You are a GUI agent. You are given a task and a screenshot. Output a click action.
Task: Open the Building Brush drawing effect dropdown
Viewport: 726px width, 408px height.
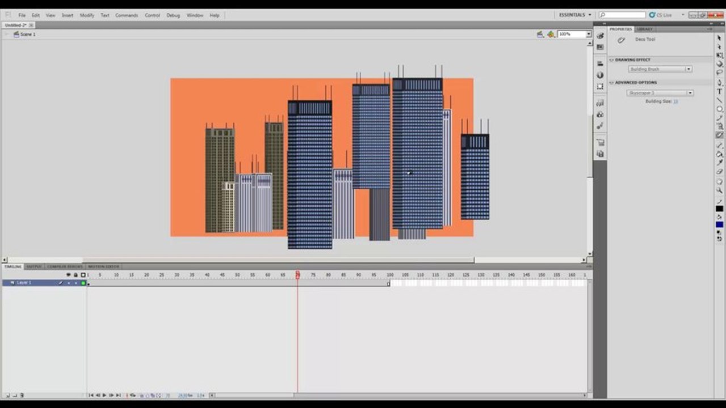(x=660, y=69)
